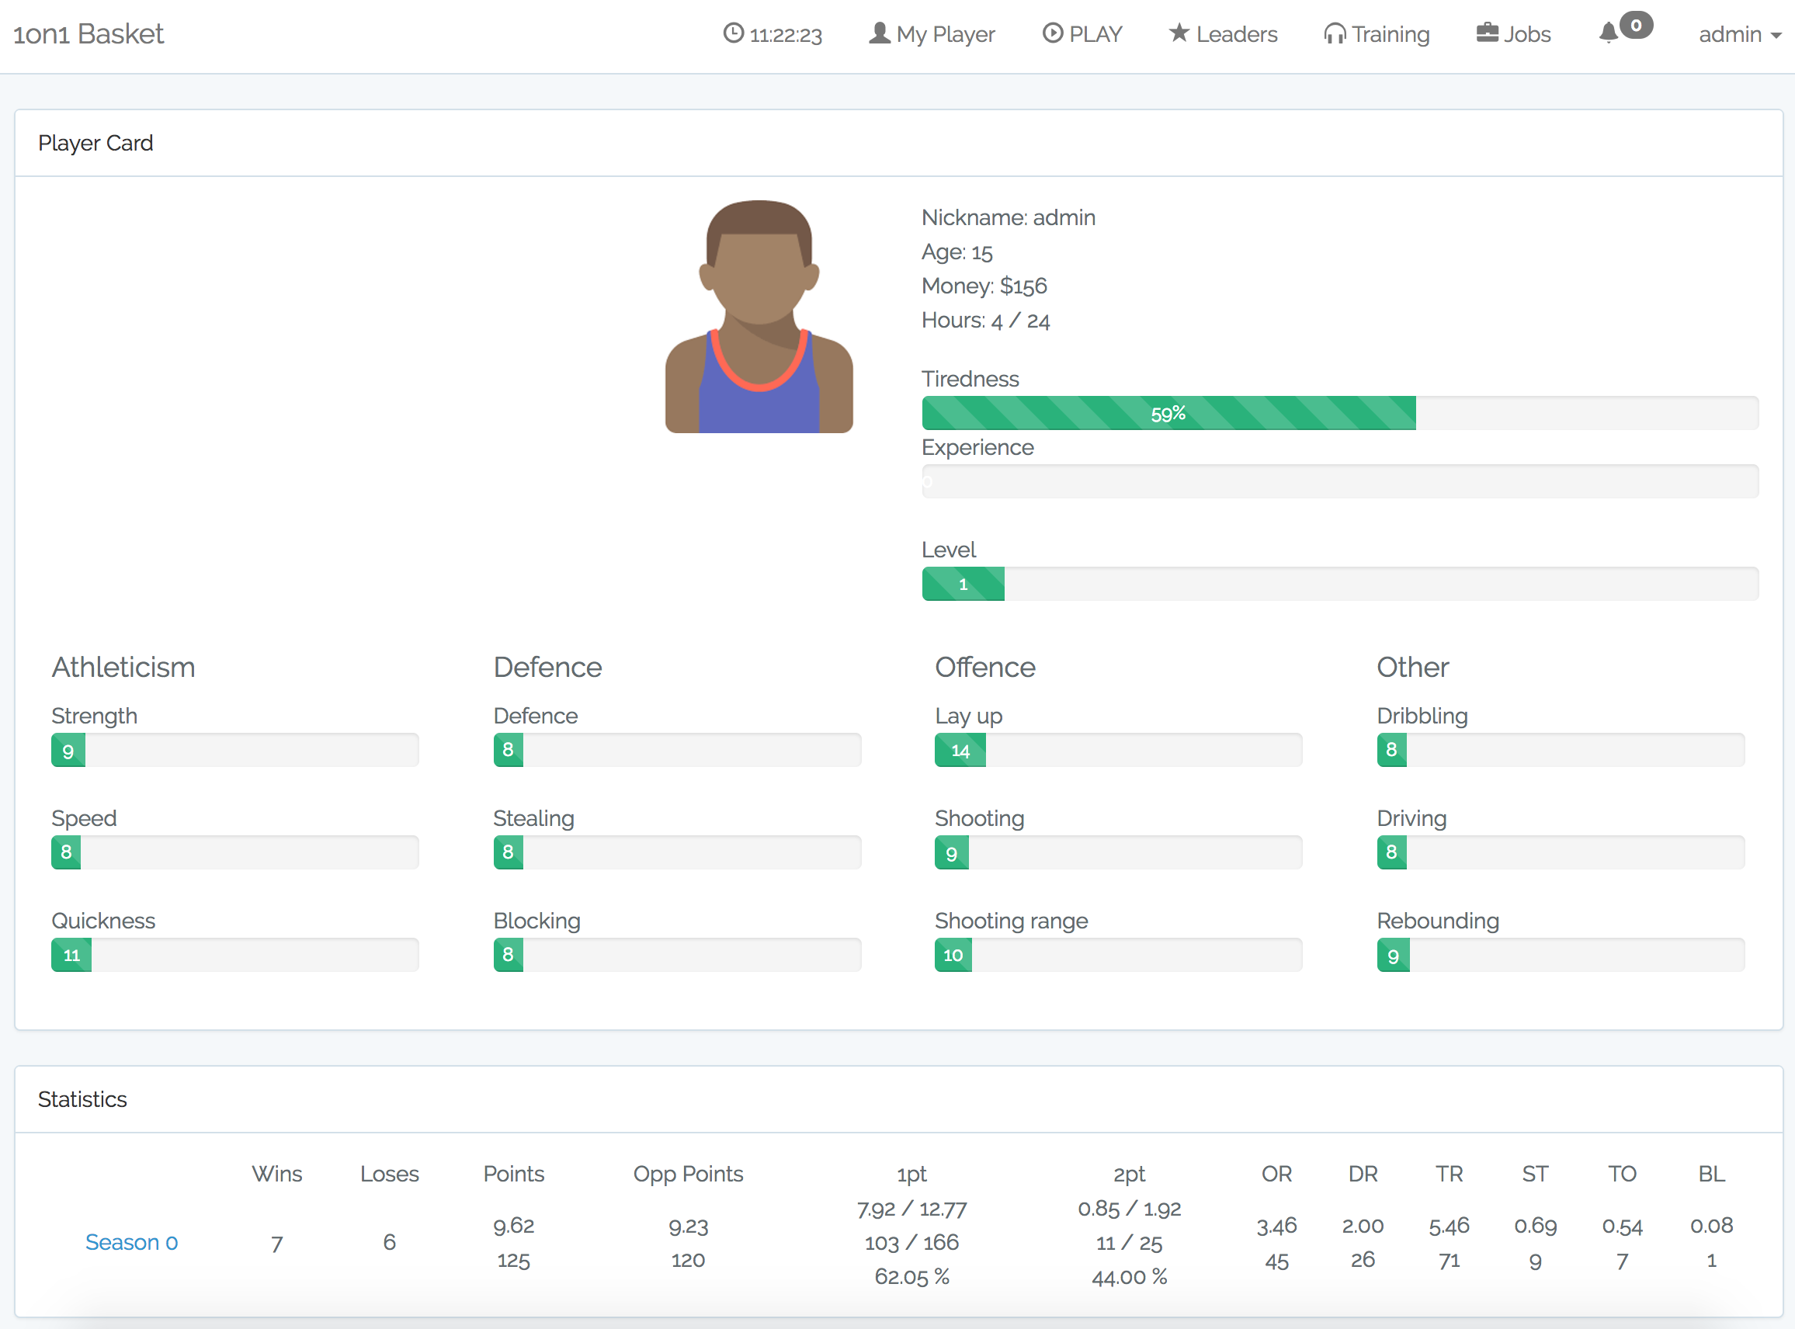The image size is (1795, 1329).
Task: Open the Season 0 statistics link
Action: coord(131,1242)
